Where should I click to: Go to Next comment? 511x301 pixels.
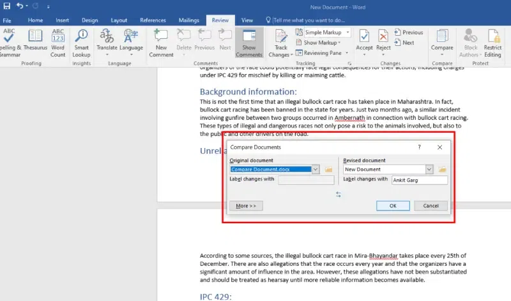(x=225, y=40)
